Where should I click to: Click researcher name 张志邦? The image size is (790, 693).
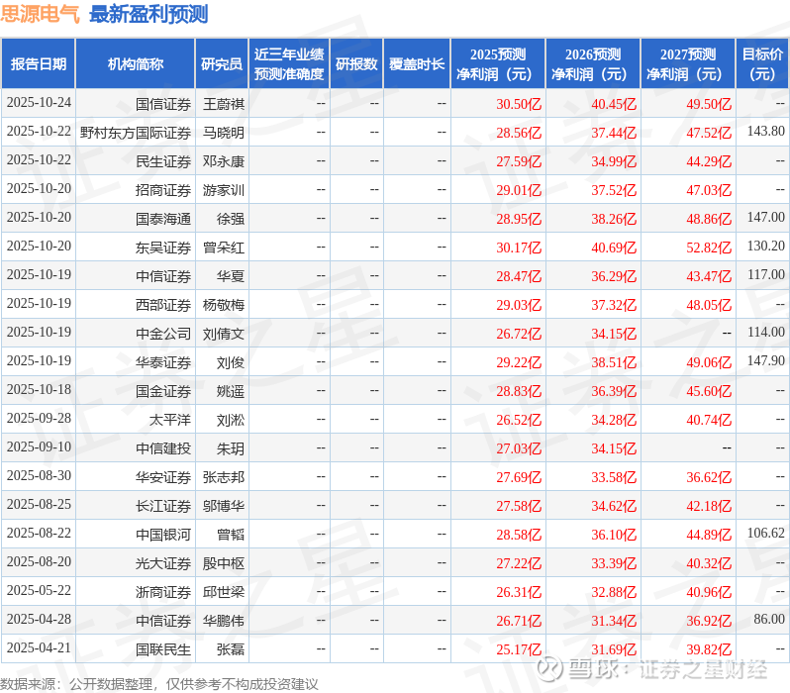tap(224, 478)
